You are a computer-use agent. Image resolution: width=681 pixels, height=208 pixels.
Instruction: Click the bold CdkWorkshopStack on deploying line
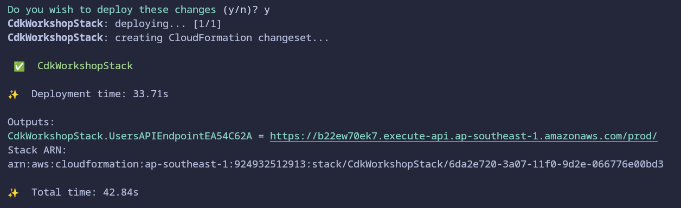tap(55, 24)
